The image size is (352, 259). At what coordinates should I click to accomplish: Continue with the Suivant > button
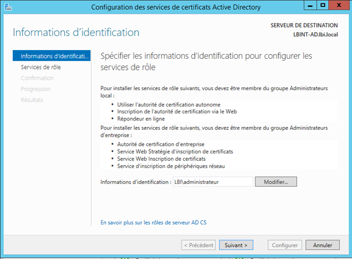[236, 245]
